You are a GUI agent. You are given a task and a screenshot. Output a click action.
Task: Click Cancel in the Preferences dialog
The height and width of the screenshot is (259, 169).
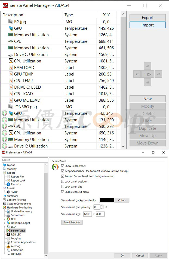click(x=140, y=255)
